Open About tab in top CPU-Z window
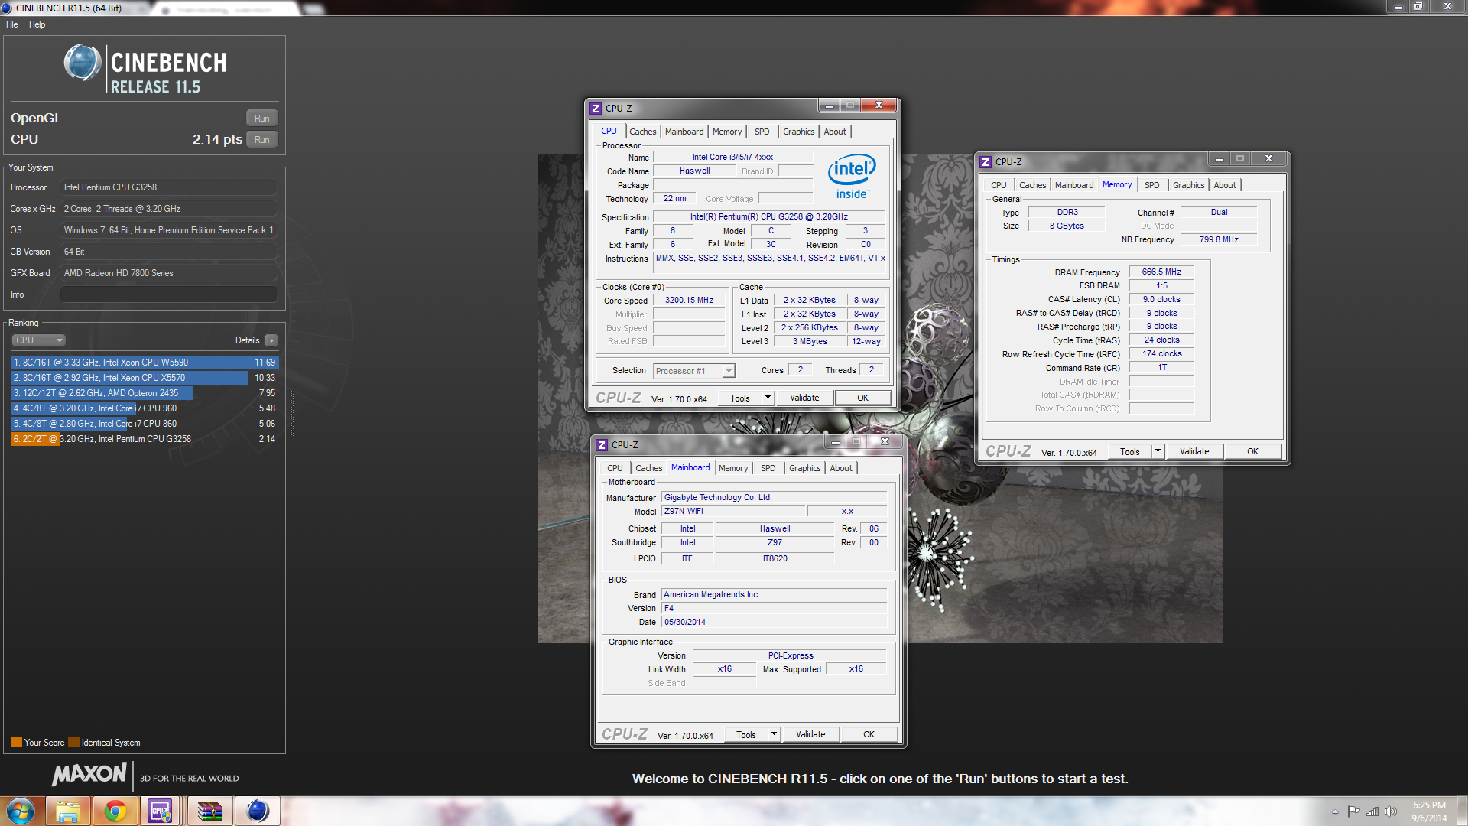1468x826 pixels. coord(835,132)
